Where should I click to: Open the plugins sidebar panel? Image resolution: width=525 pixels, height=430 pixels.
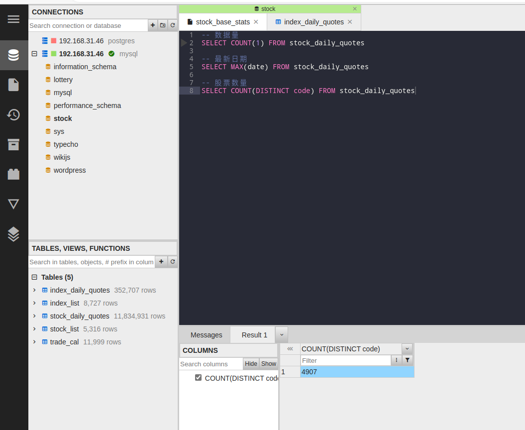point(13,174)
